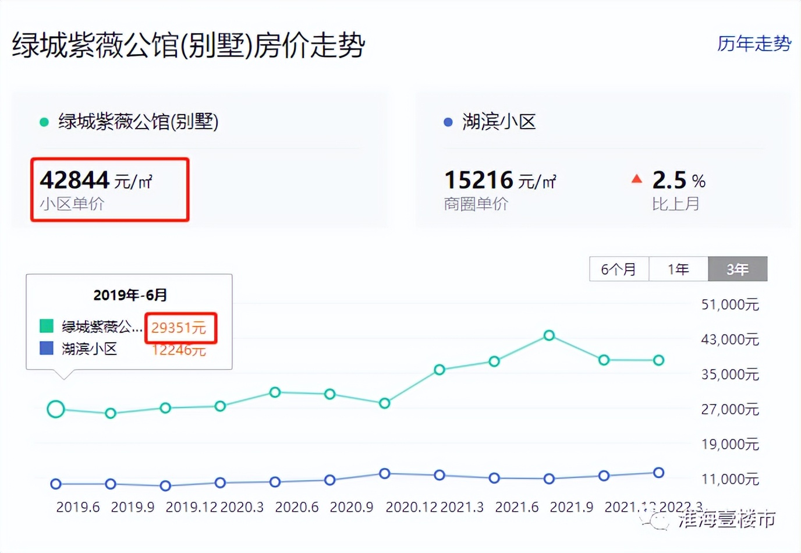This screenshot has width=801, height=553.
Task: Select the blue data point at 2020.3
Action: point(220,483)
